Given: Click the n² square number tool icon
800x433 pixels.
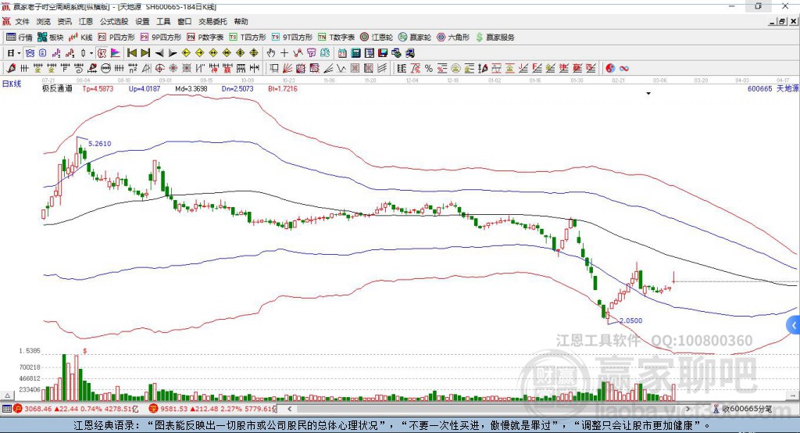Looking at the screenshot, I should [133, 68].
